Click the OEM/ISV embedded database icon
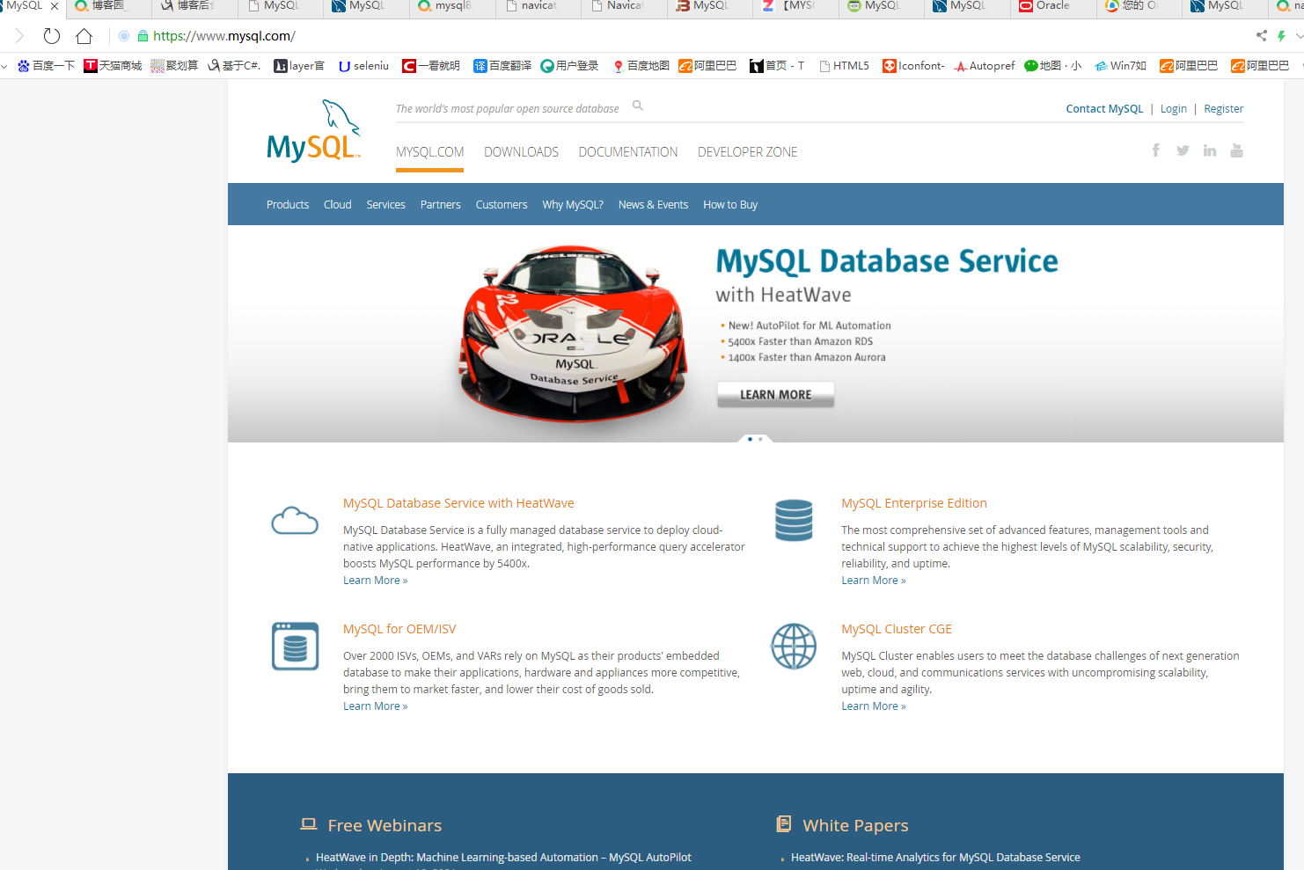Screen dimensions: 1304x870 coord(296,646)
